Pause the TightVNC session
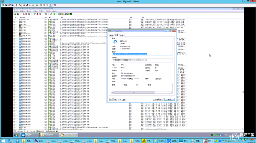 coord(17,5)
